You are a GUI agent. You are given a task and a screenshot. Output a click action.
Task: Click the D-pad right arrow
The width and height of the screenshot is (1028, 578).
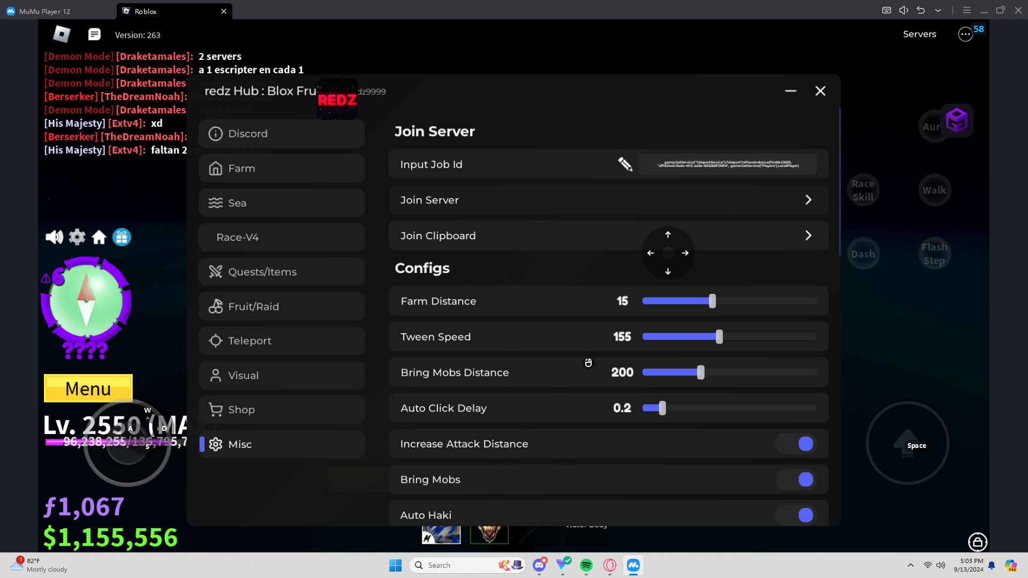click(x=685, y=253)
